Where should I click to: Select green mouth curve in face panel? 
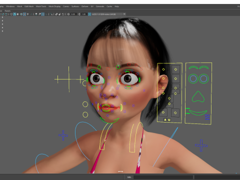[198, 113]
